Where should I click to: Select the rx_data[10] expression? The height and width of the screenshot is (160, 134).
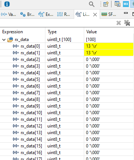[x=31, y=113]
